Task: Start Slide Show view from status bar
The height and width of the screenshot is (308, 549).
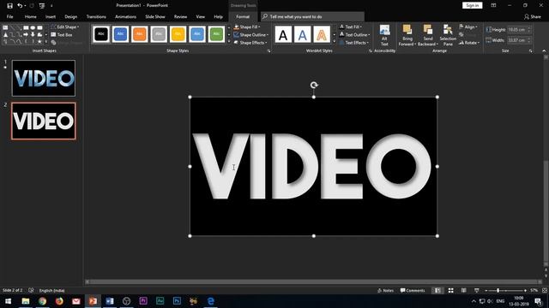Action: [x=477, y=290]
